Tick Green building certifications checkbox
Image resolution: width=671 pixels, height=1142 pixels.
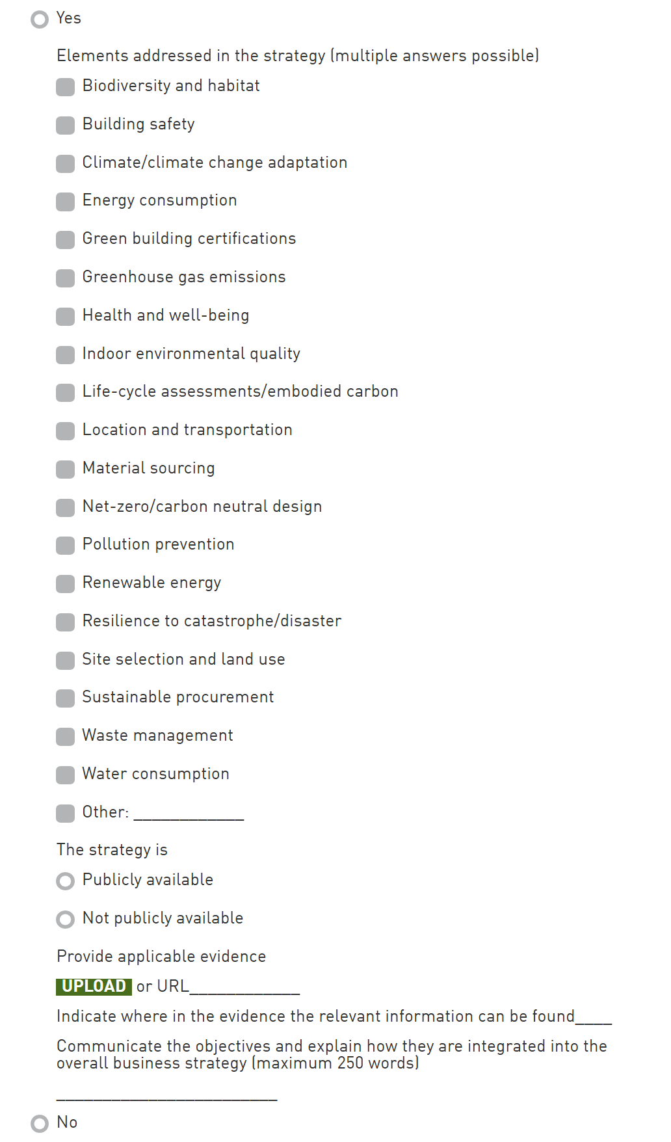[x=66, y=240]
